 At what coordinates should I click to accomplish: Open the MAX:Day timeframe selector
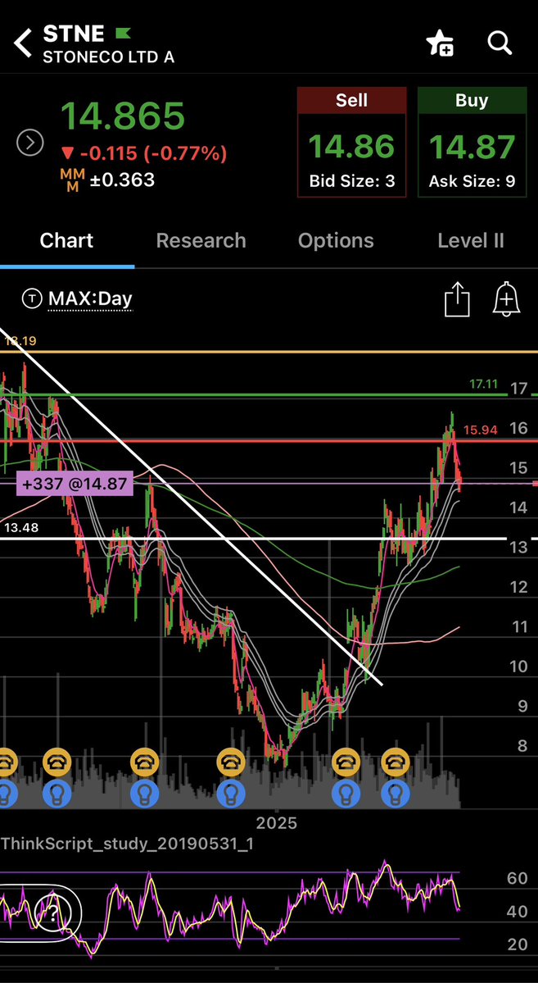click(90, 298)
